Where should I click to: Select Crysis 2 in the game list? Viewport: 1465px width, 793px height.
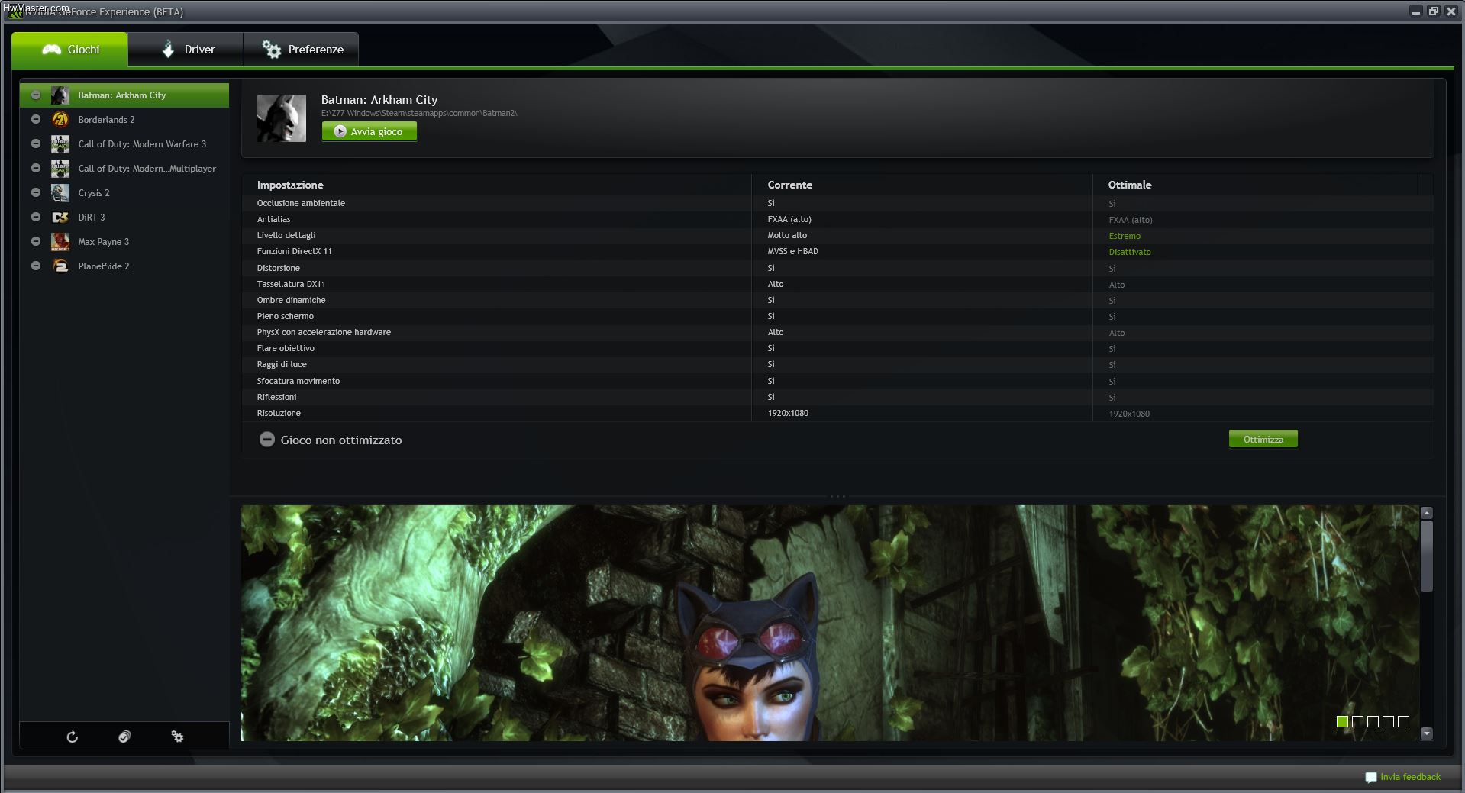[124, 193]
